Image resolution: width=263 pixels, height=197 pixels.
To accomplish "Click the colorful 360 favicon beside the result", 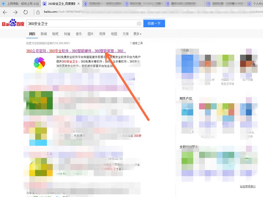I will click(x=40, y=62).
